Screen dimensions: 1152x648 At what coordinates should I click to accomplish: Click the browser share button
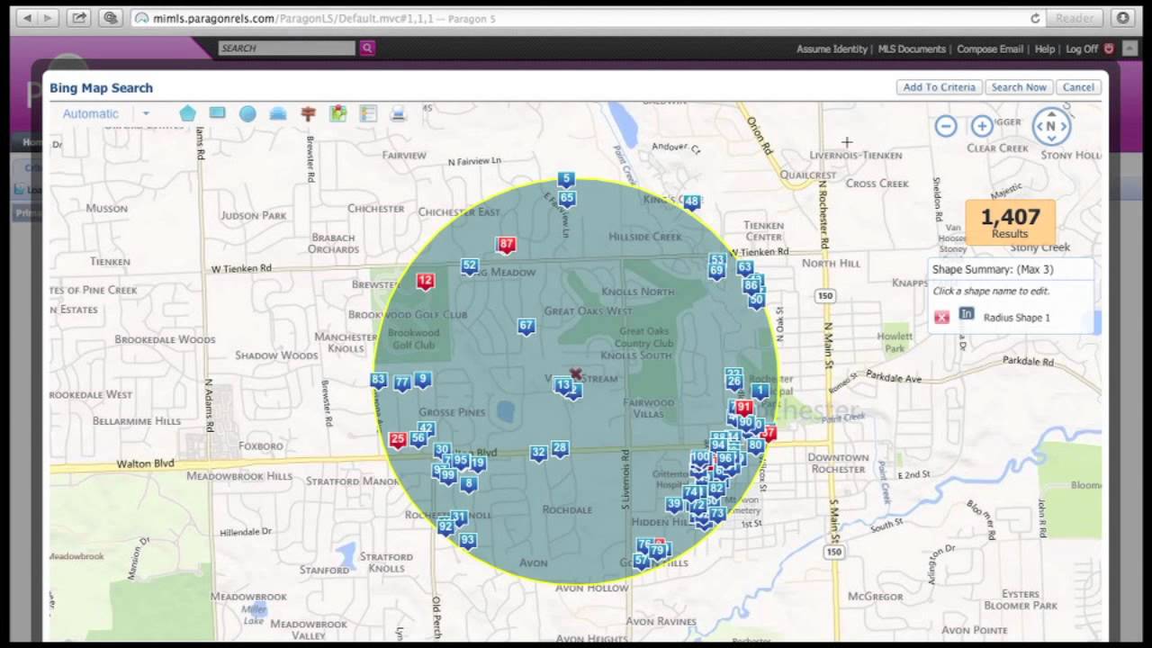tap(79, 18)
